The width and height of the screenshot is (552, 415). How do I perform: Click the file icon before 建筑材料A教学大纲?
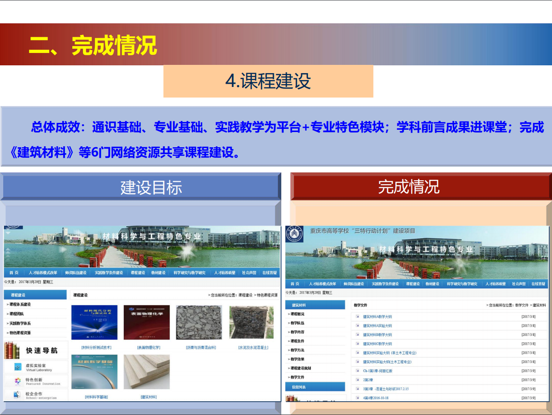click(x=358, y=317)
